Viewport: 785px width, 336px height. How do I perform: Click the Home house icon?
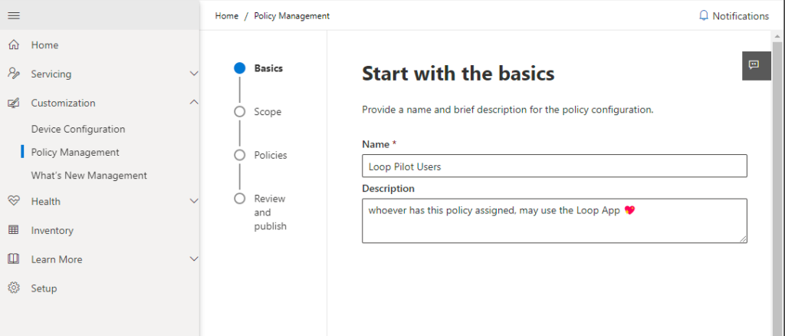(14, 45)
